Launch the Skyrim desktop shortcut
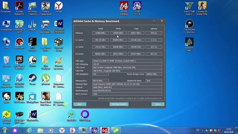 point(32,61)
